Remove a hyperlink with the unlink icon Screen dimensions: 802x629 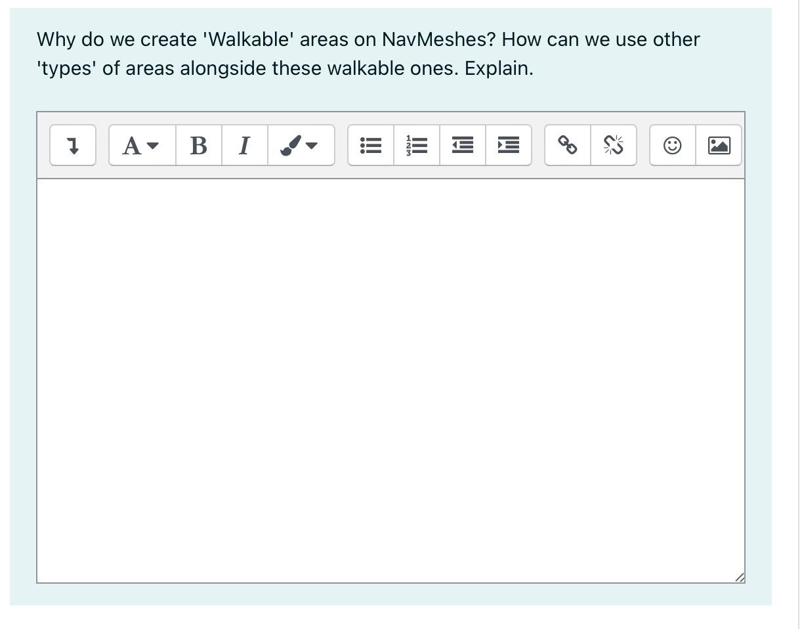click(x=613, y=146)
